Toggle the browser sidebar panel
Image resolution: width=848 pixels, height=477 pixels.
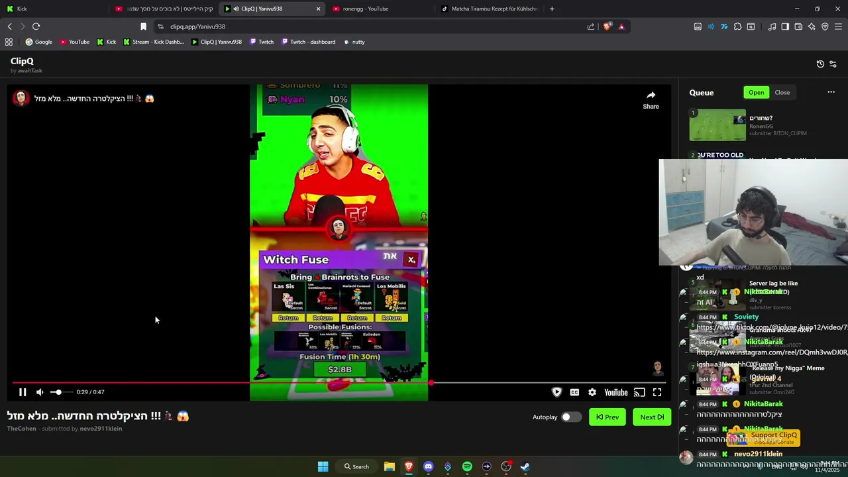(785, 26)
